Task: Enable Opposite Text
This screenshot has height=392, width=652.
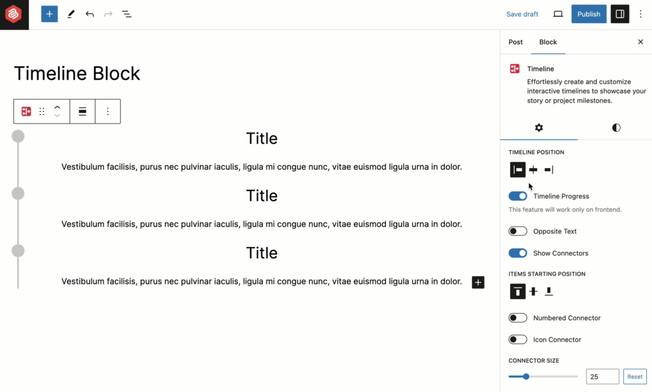Action: pos(518,230)
